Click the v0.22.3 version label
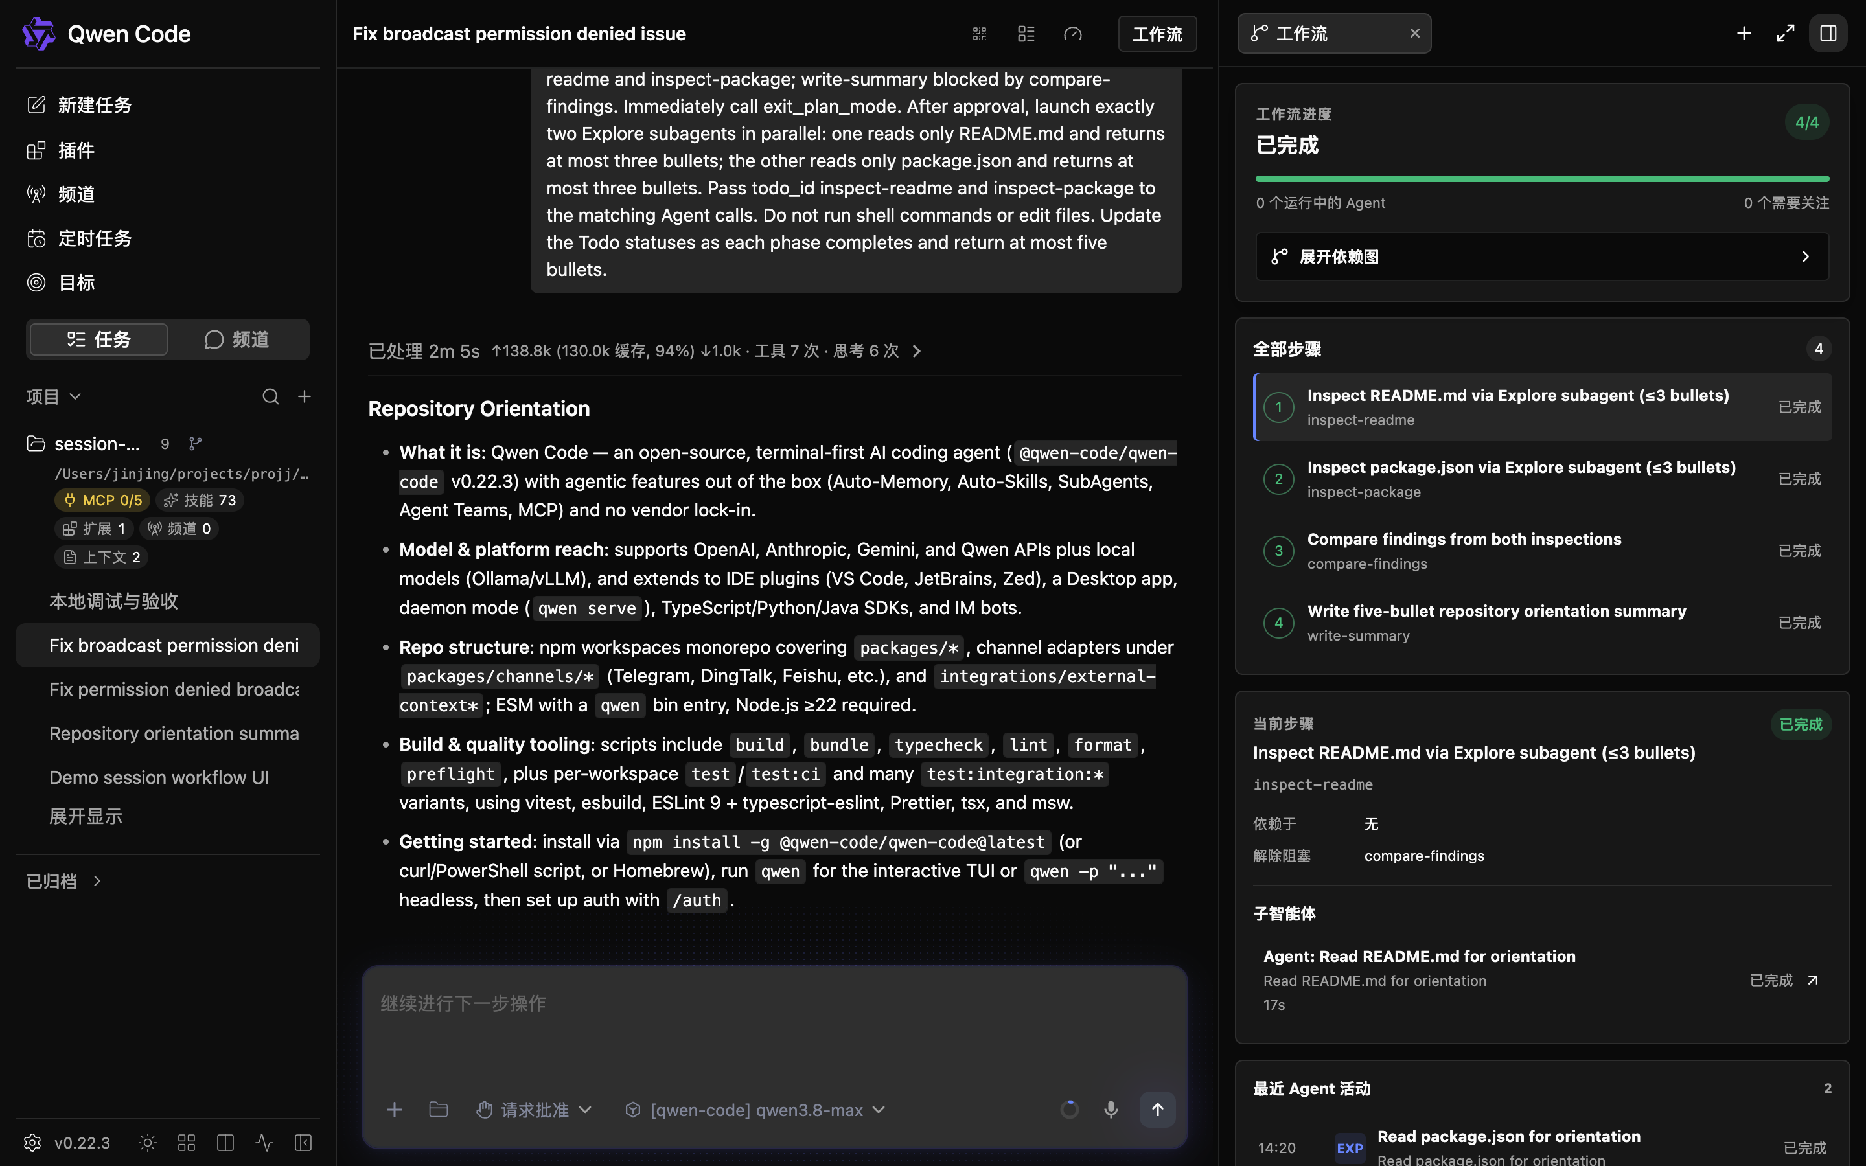 point(82,1143)
